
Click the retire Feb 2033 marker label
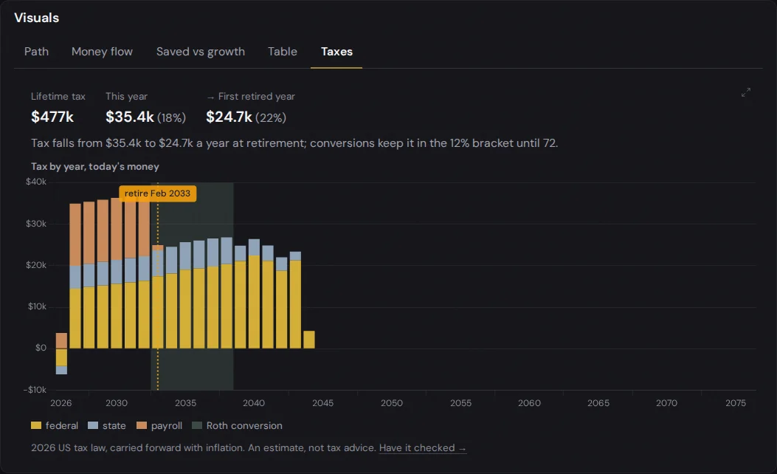coord(158,193)
